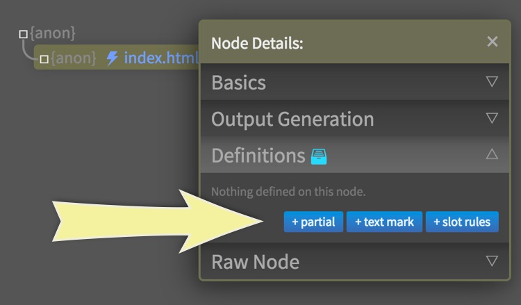Add slot rules to this node
The height and width of the screenshot is (305, 521).
462,222
